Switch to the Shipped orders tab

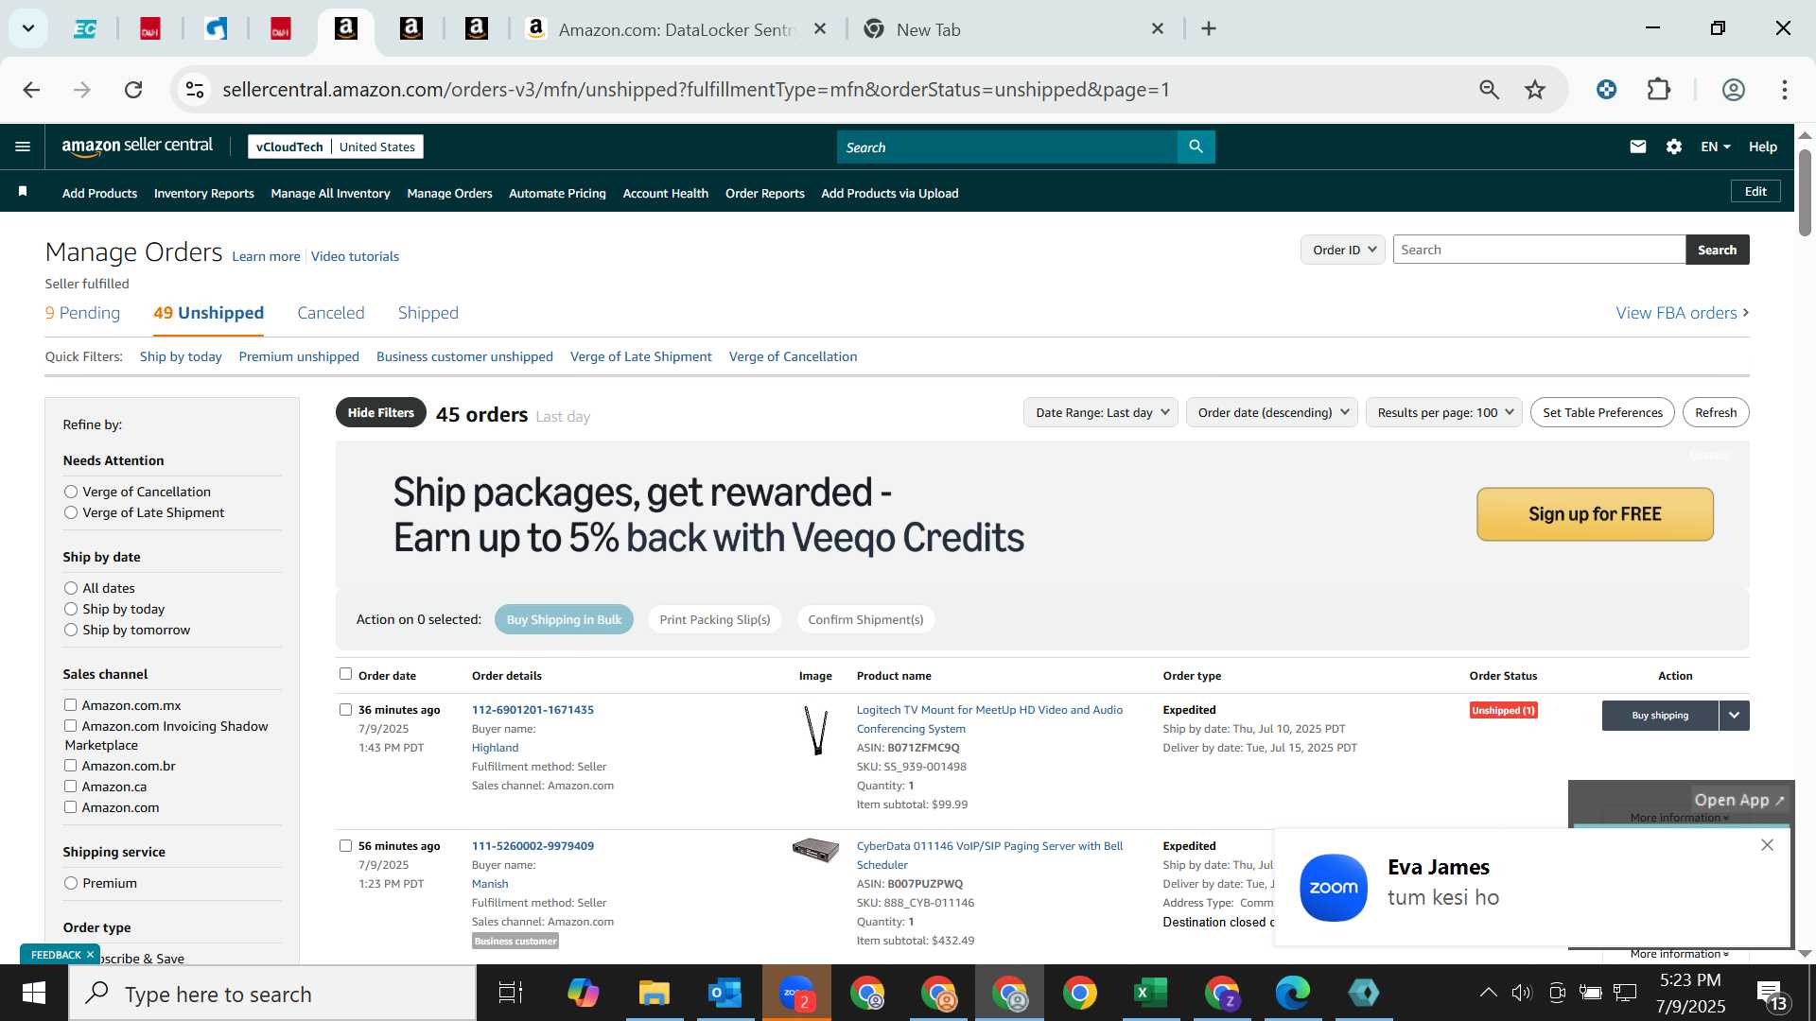click(428, 313)
